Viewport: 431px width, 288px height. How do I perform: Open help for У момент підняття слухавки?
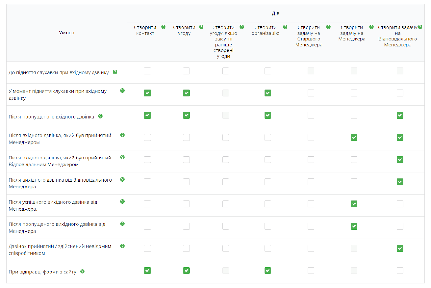pos(123,91)
